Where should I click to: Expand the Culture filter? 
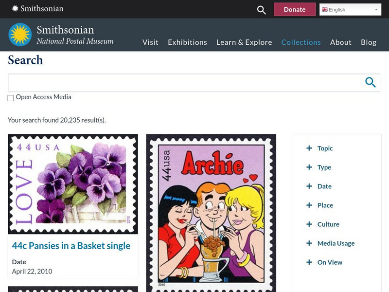(x=329, y=224)
